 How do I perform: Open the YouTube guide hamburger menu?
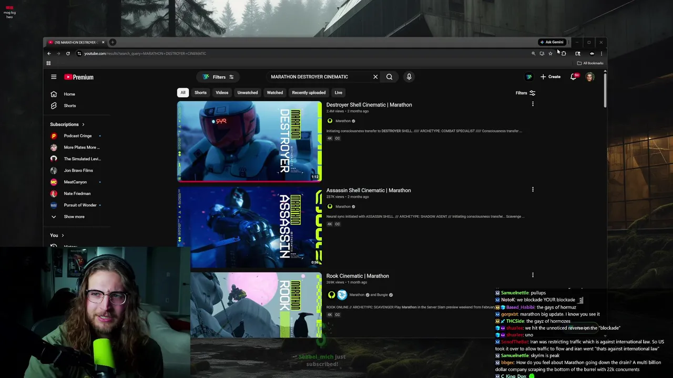[54, 77]
